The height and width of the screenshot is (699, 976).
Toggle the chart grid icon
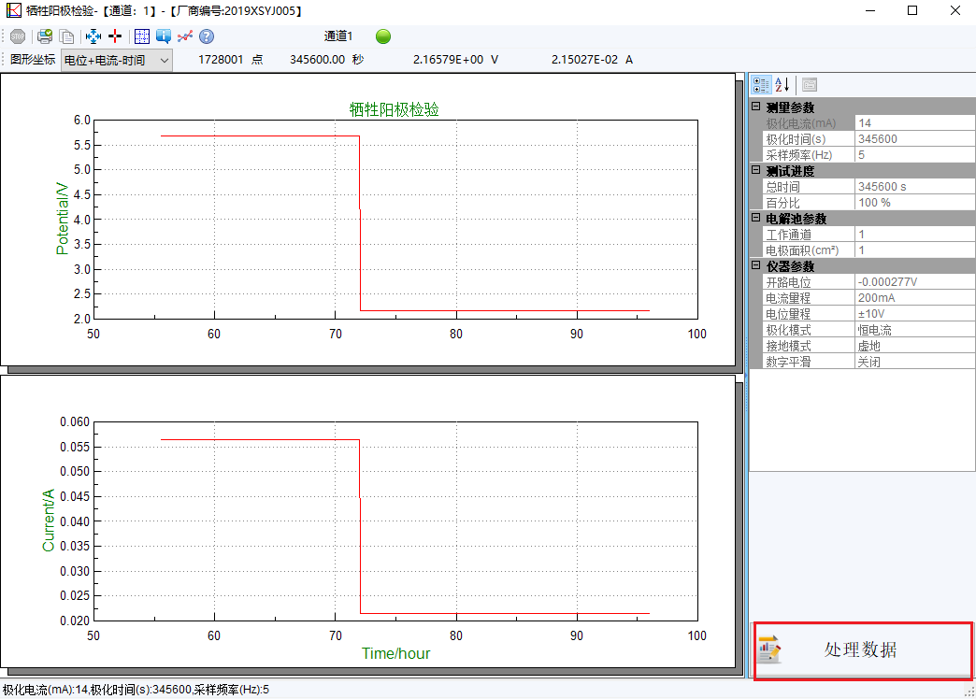click(141, 36)
